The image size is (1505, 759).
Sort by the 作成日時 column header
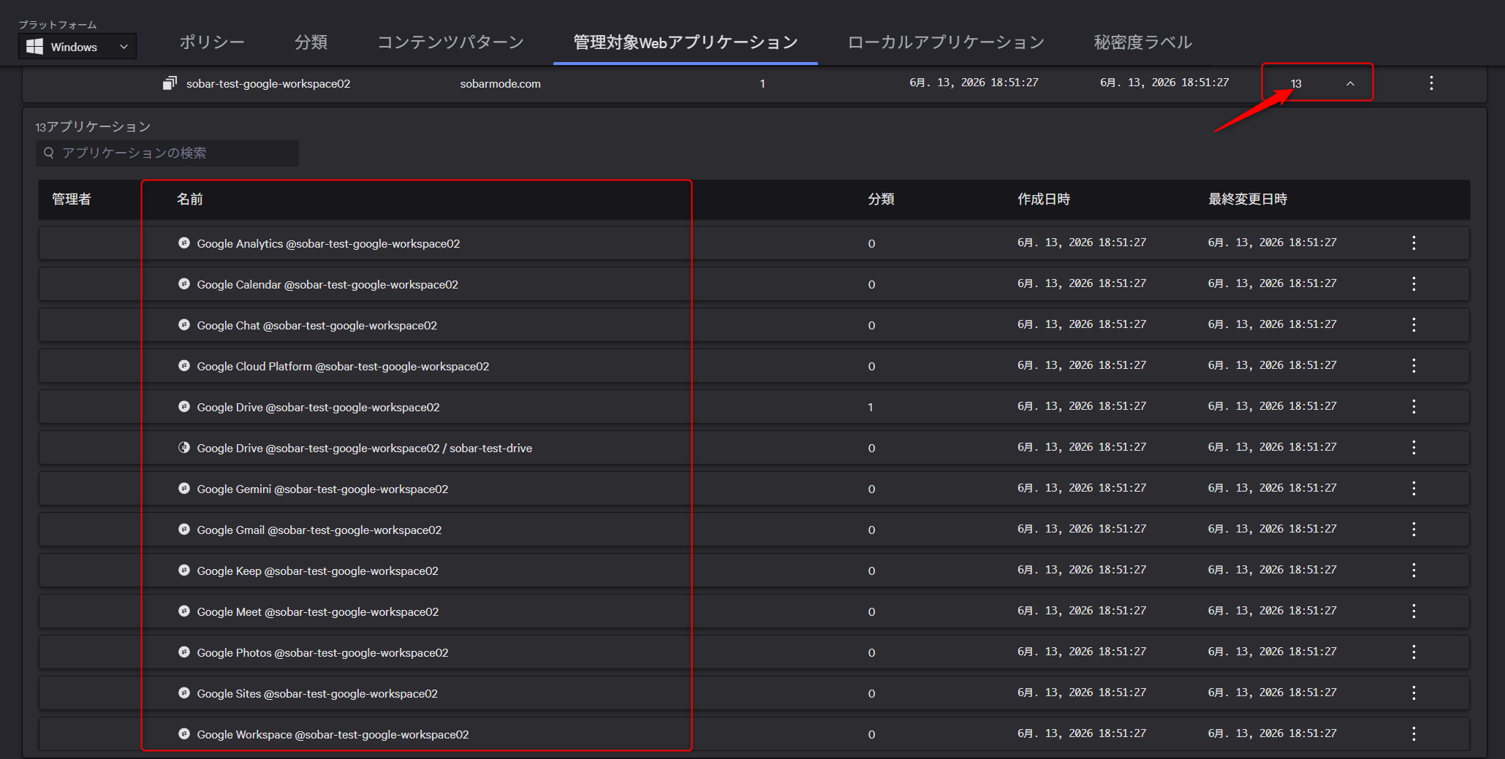[1044, 199]
